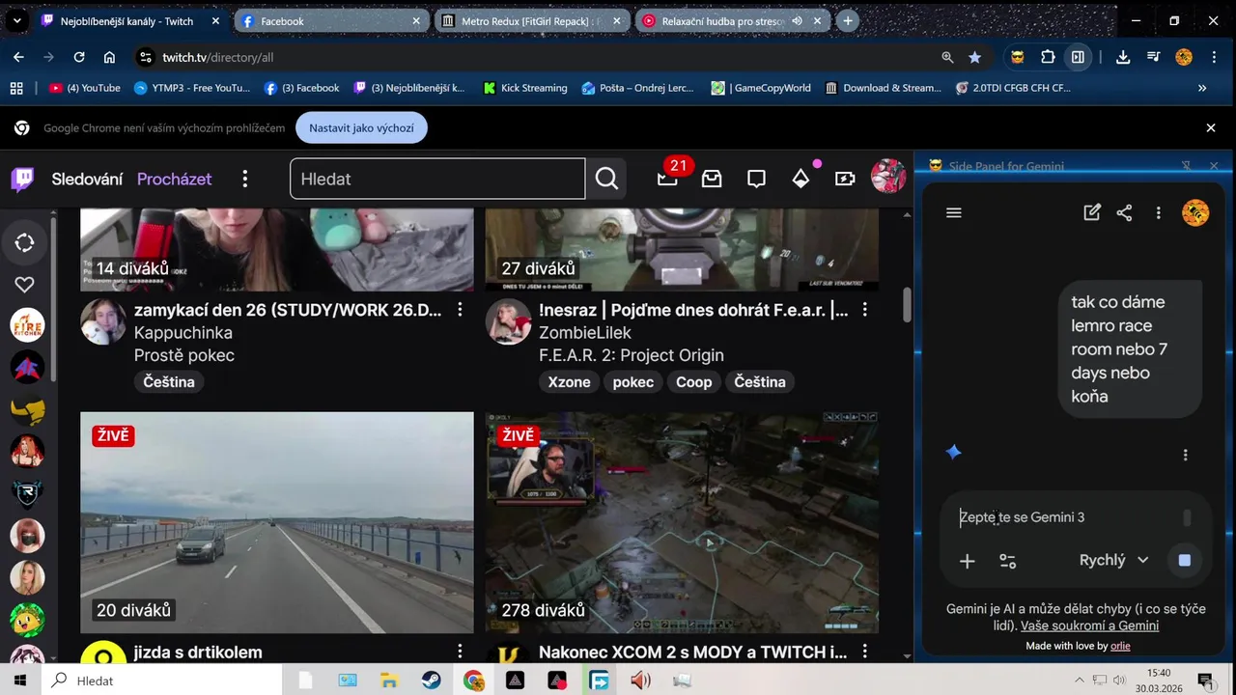The image size is (1236, 695).
Task: Open F.E.A.R. 2: Project Origin category
Action: (x=632, y=355)
